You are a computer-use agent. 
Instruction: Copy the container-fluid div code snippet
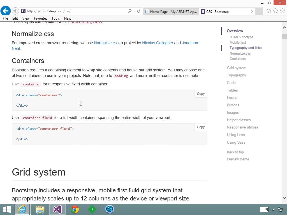[x=201, y=127]
